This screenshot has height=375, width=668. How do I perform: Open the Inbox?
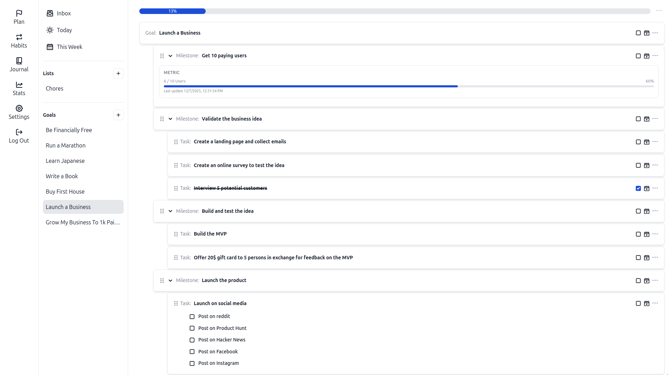pyautogui.click(x=58, y=13)
